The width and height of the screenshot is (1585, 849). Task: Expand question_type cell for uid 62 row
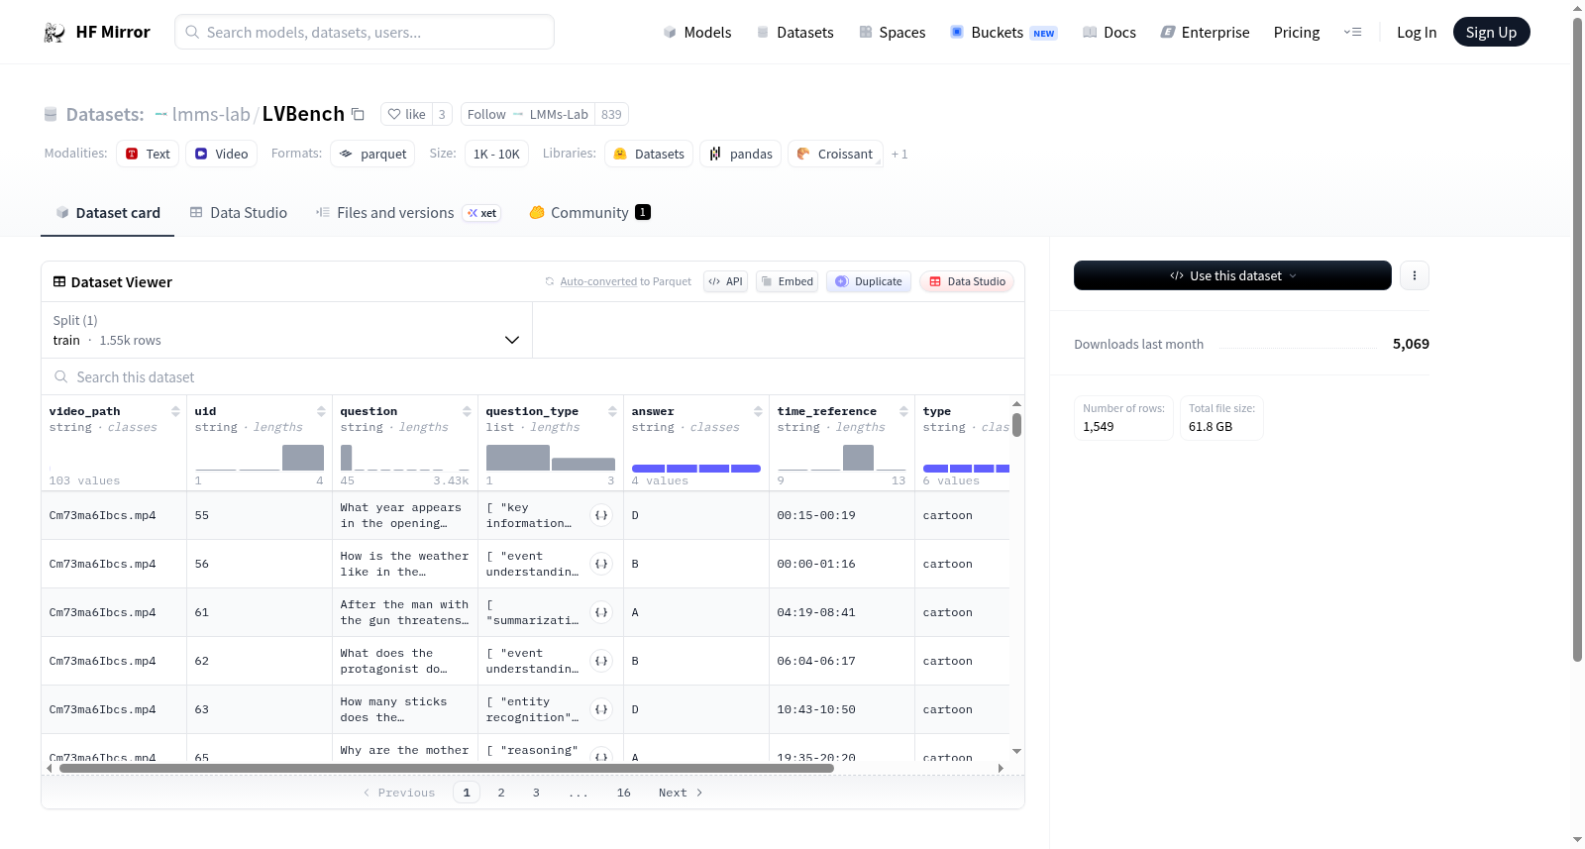pos(601,661)
